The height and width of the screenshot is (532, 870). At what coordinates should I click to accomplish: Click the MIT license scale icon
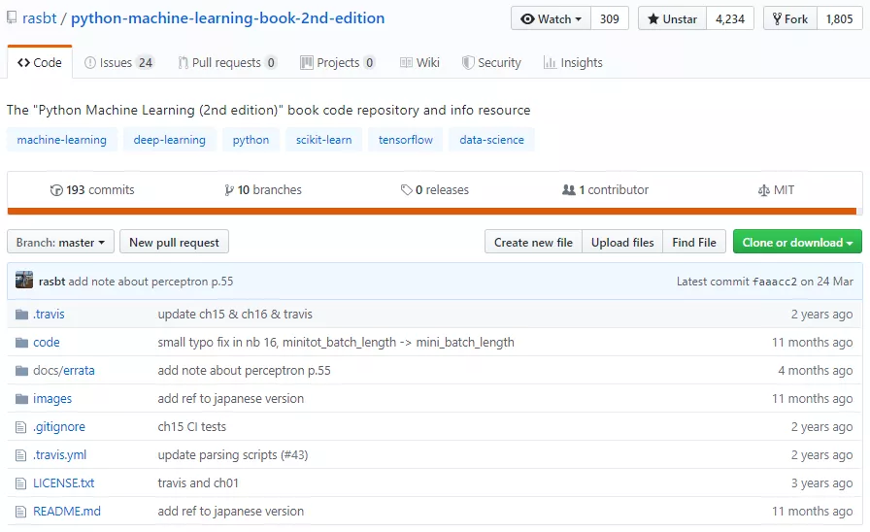tap(763, 190)
